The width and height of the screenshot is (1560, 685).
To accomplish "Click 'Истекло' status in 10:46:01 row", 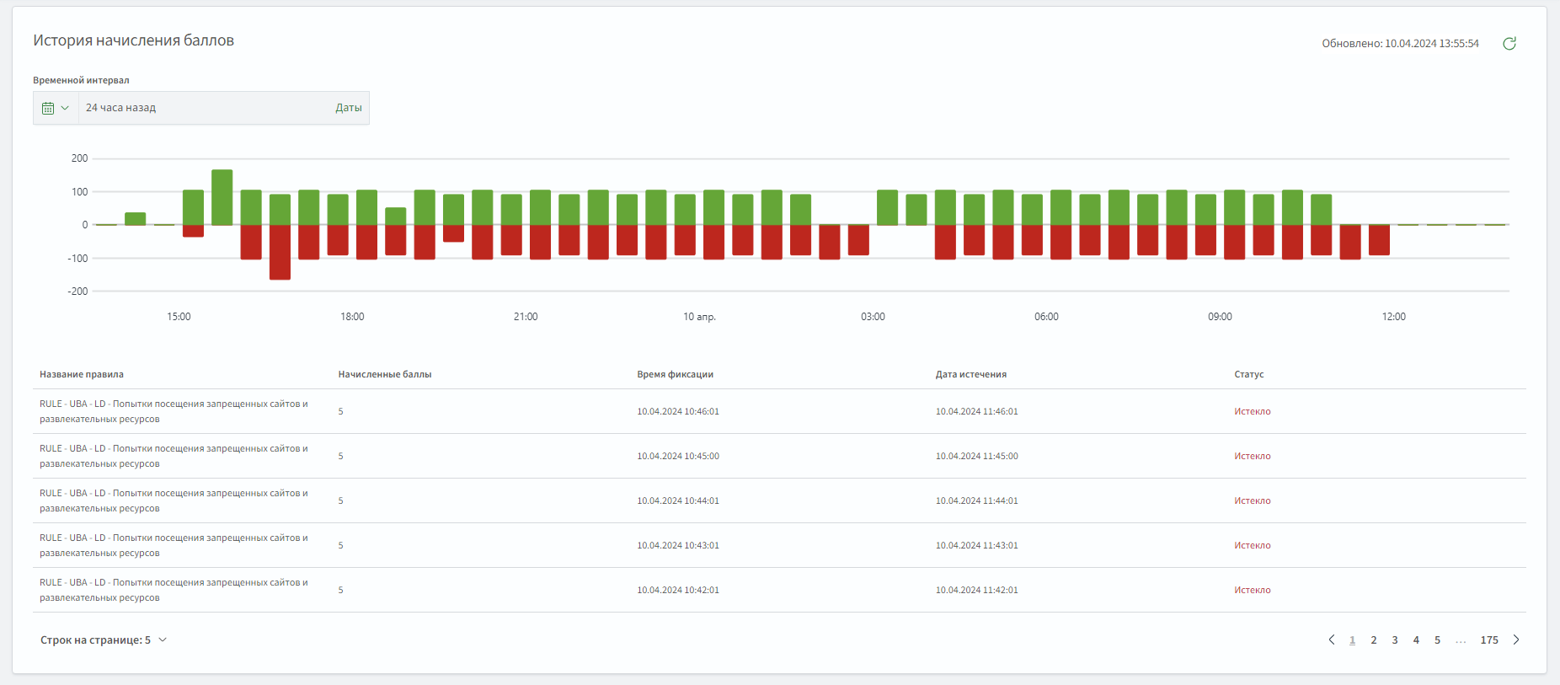I will pos(1253,411).
